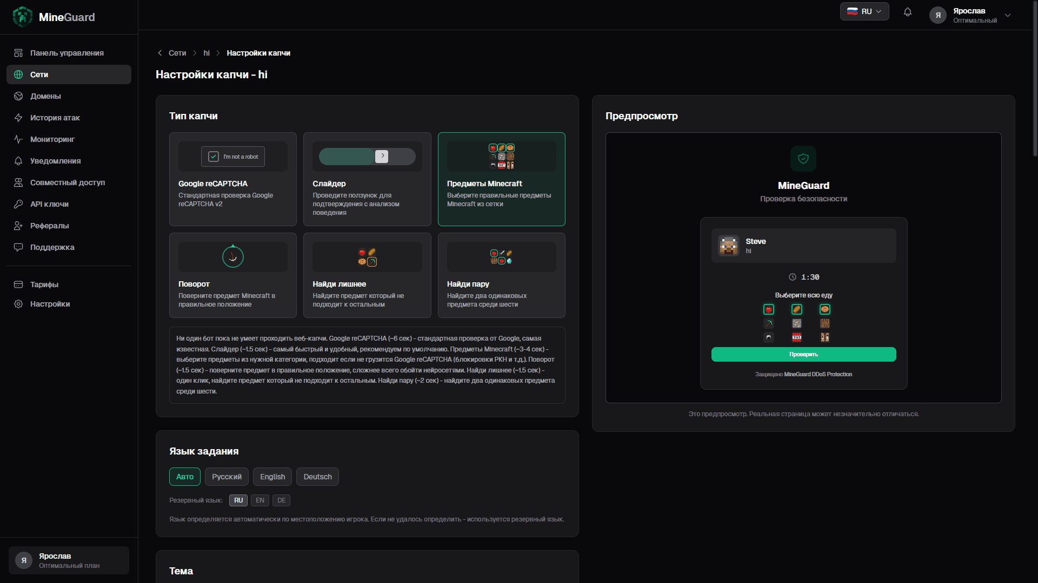Open the Рефералы sidebar item
Screen dimensions: 1038x583
69,226
